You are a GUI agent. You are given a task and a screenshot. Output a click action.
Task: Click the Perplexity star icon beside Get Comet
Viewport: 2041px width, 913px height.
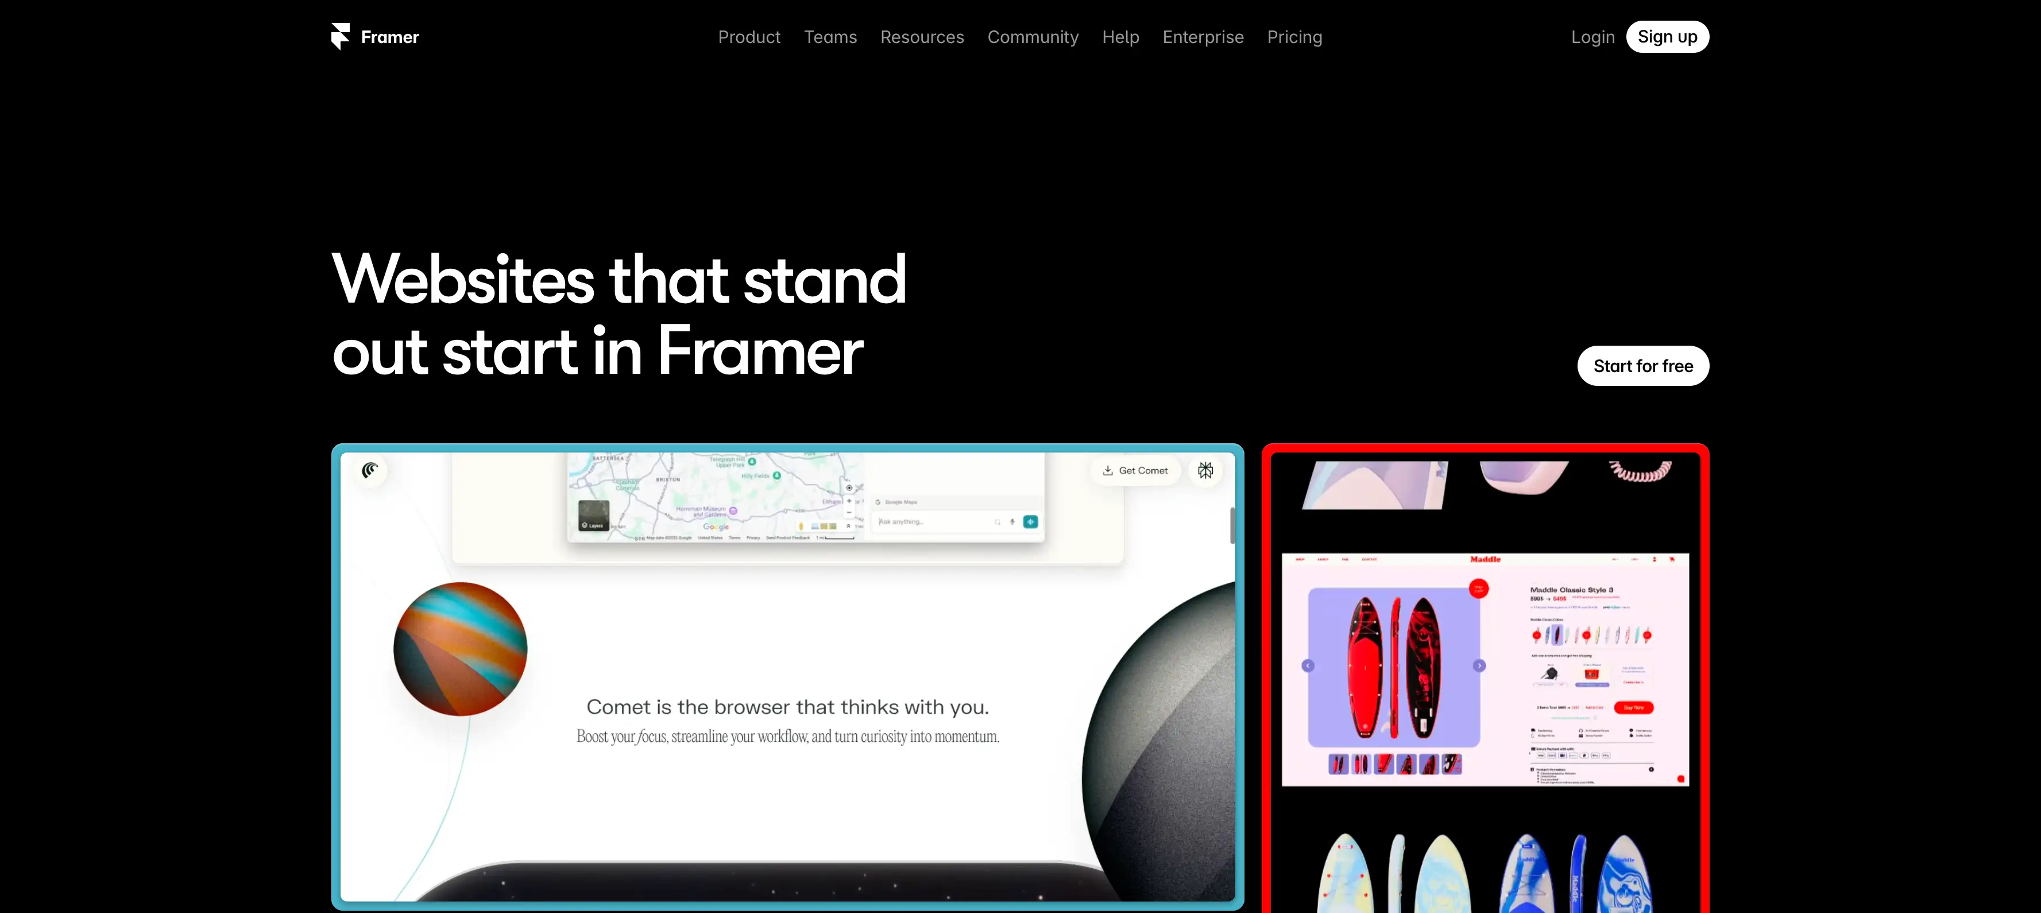pos(1205,471)
